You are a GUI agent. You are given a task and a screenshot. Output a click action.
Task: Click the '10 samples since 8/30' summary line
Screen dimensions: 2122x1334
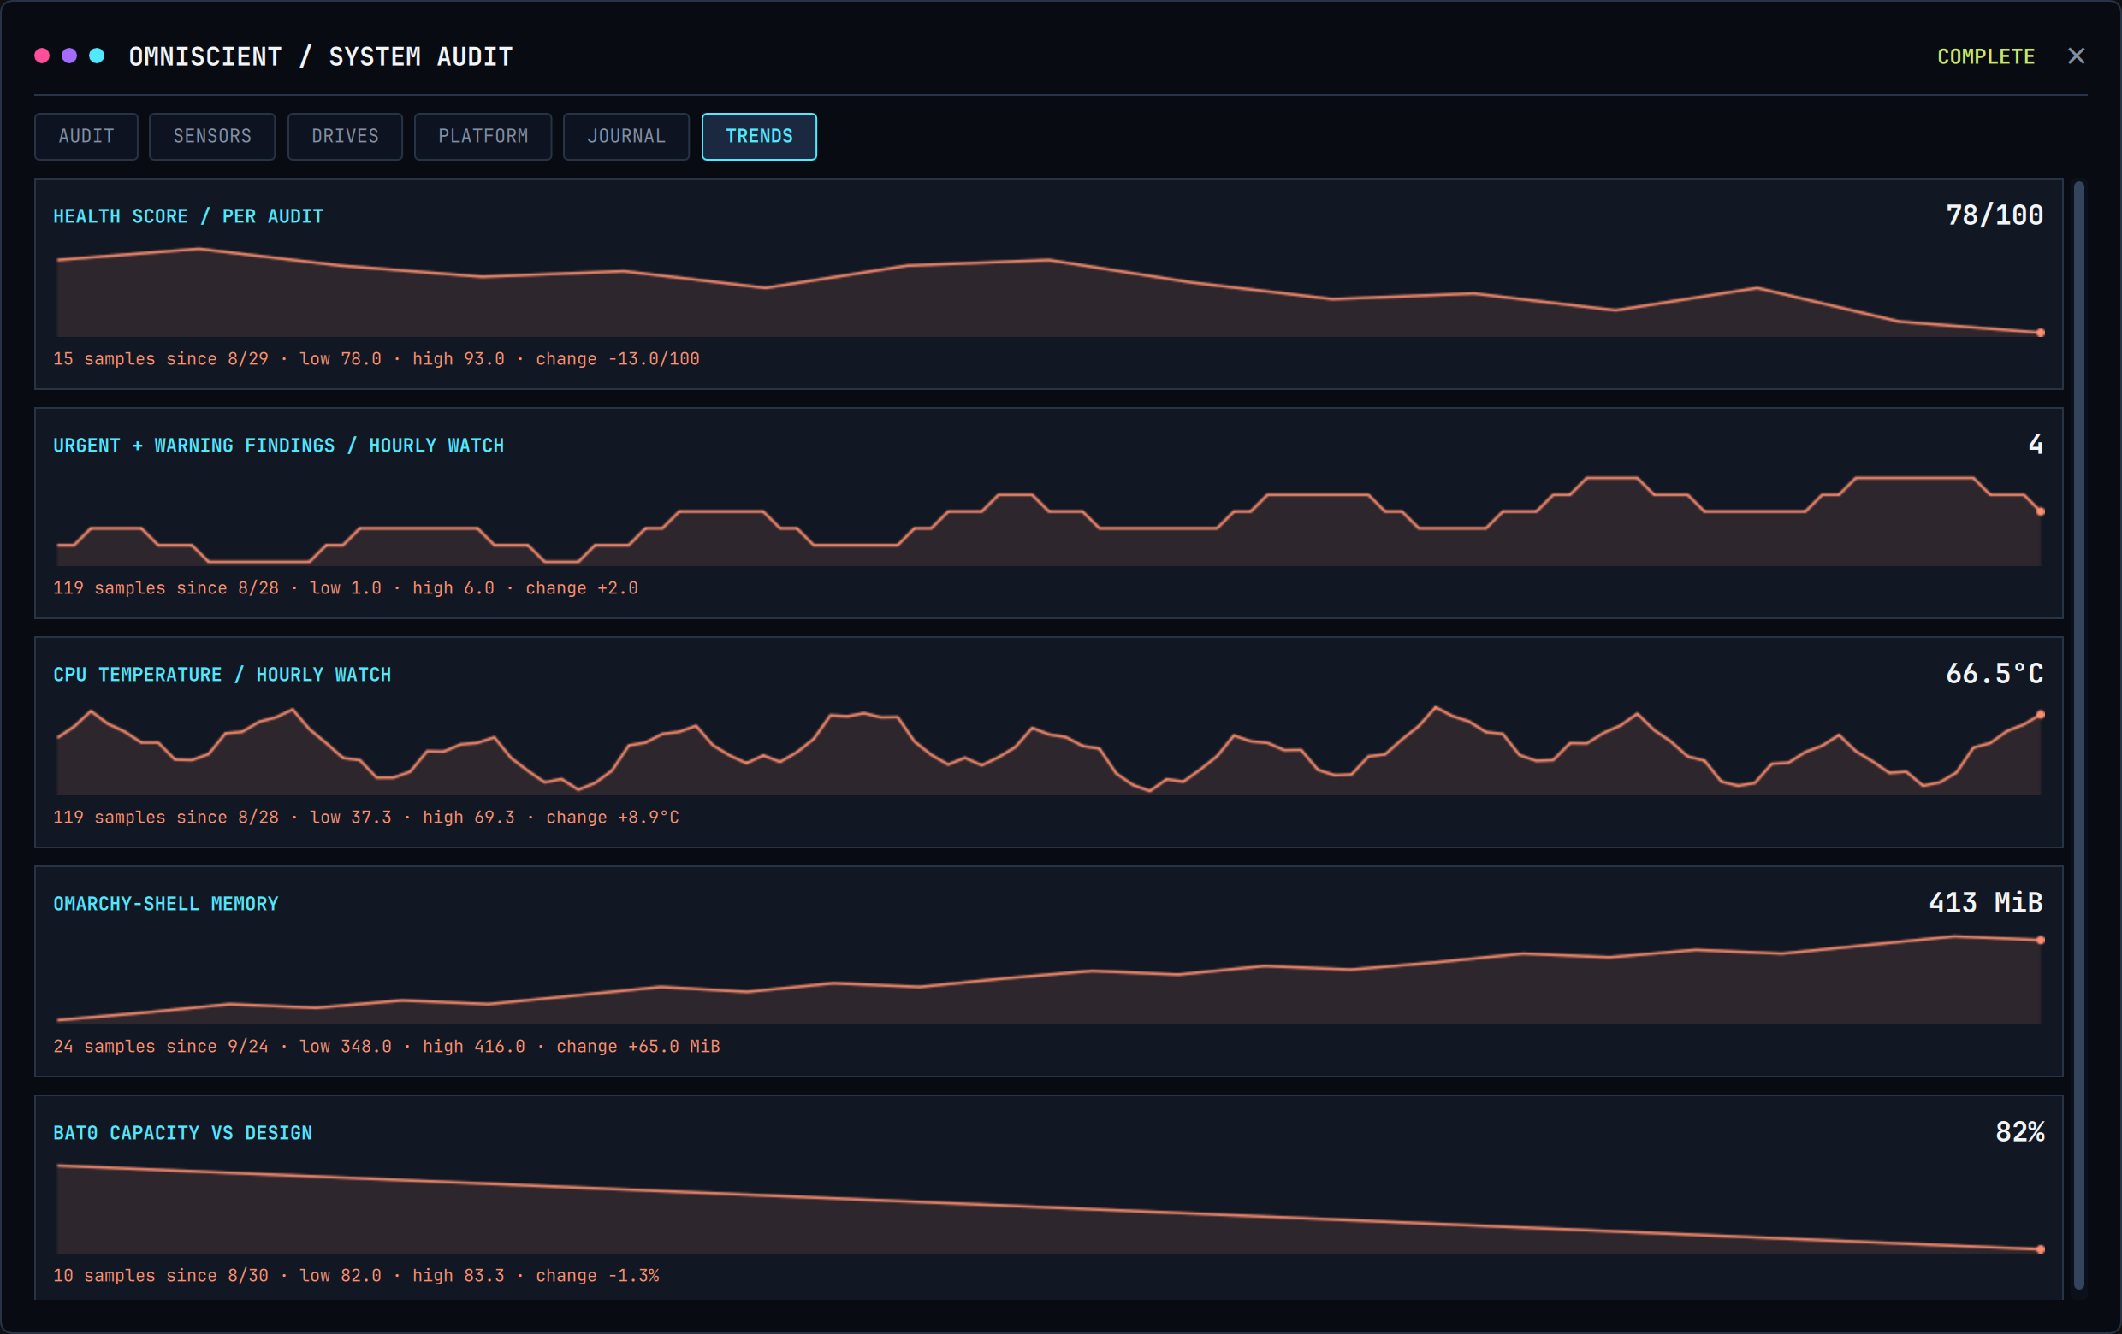click(x=356, y=1275)
